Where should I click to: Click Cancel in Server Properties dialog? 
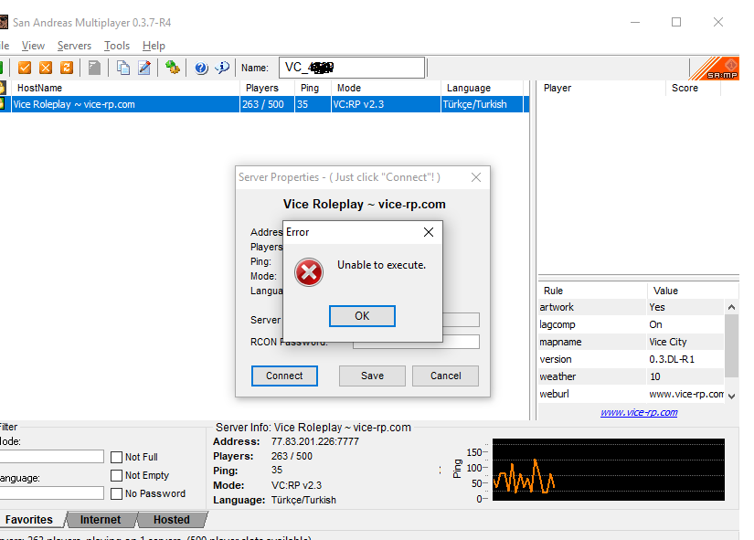point(445,376)
